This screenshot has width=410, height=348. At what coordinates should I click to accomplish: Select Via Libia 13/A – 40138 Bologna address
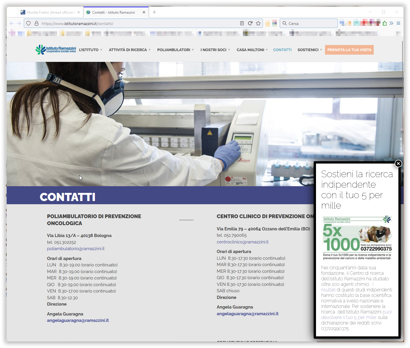pyautogui.click(x=79, y=236)
